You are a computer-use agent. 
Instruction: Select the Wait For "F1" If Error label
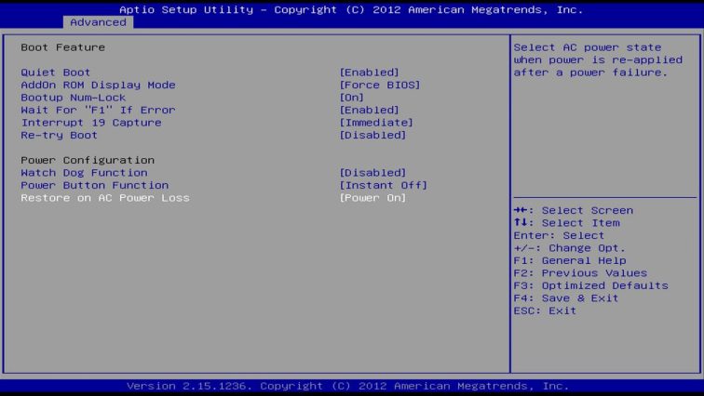tap(98, 110)
